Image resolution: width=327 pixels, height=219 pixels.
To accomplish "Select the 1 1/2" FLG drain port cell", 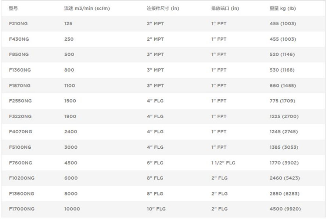I will click(223, 163).
